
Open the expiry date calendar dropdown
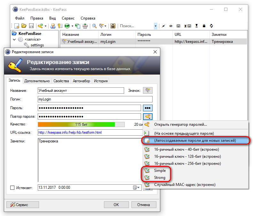click(x=136, y=188)
